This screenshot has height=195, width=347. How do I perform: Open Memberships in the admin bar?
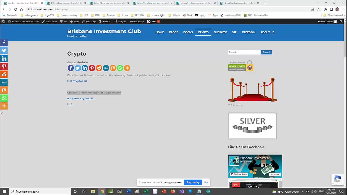[x=137, y=21]
